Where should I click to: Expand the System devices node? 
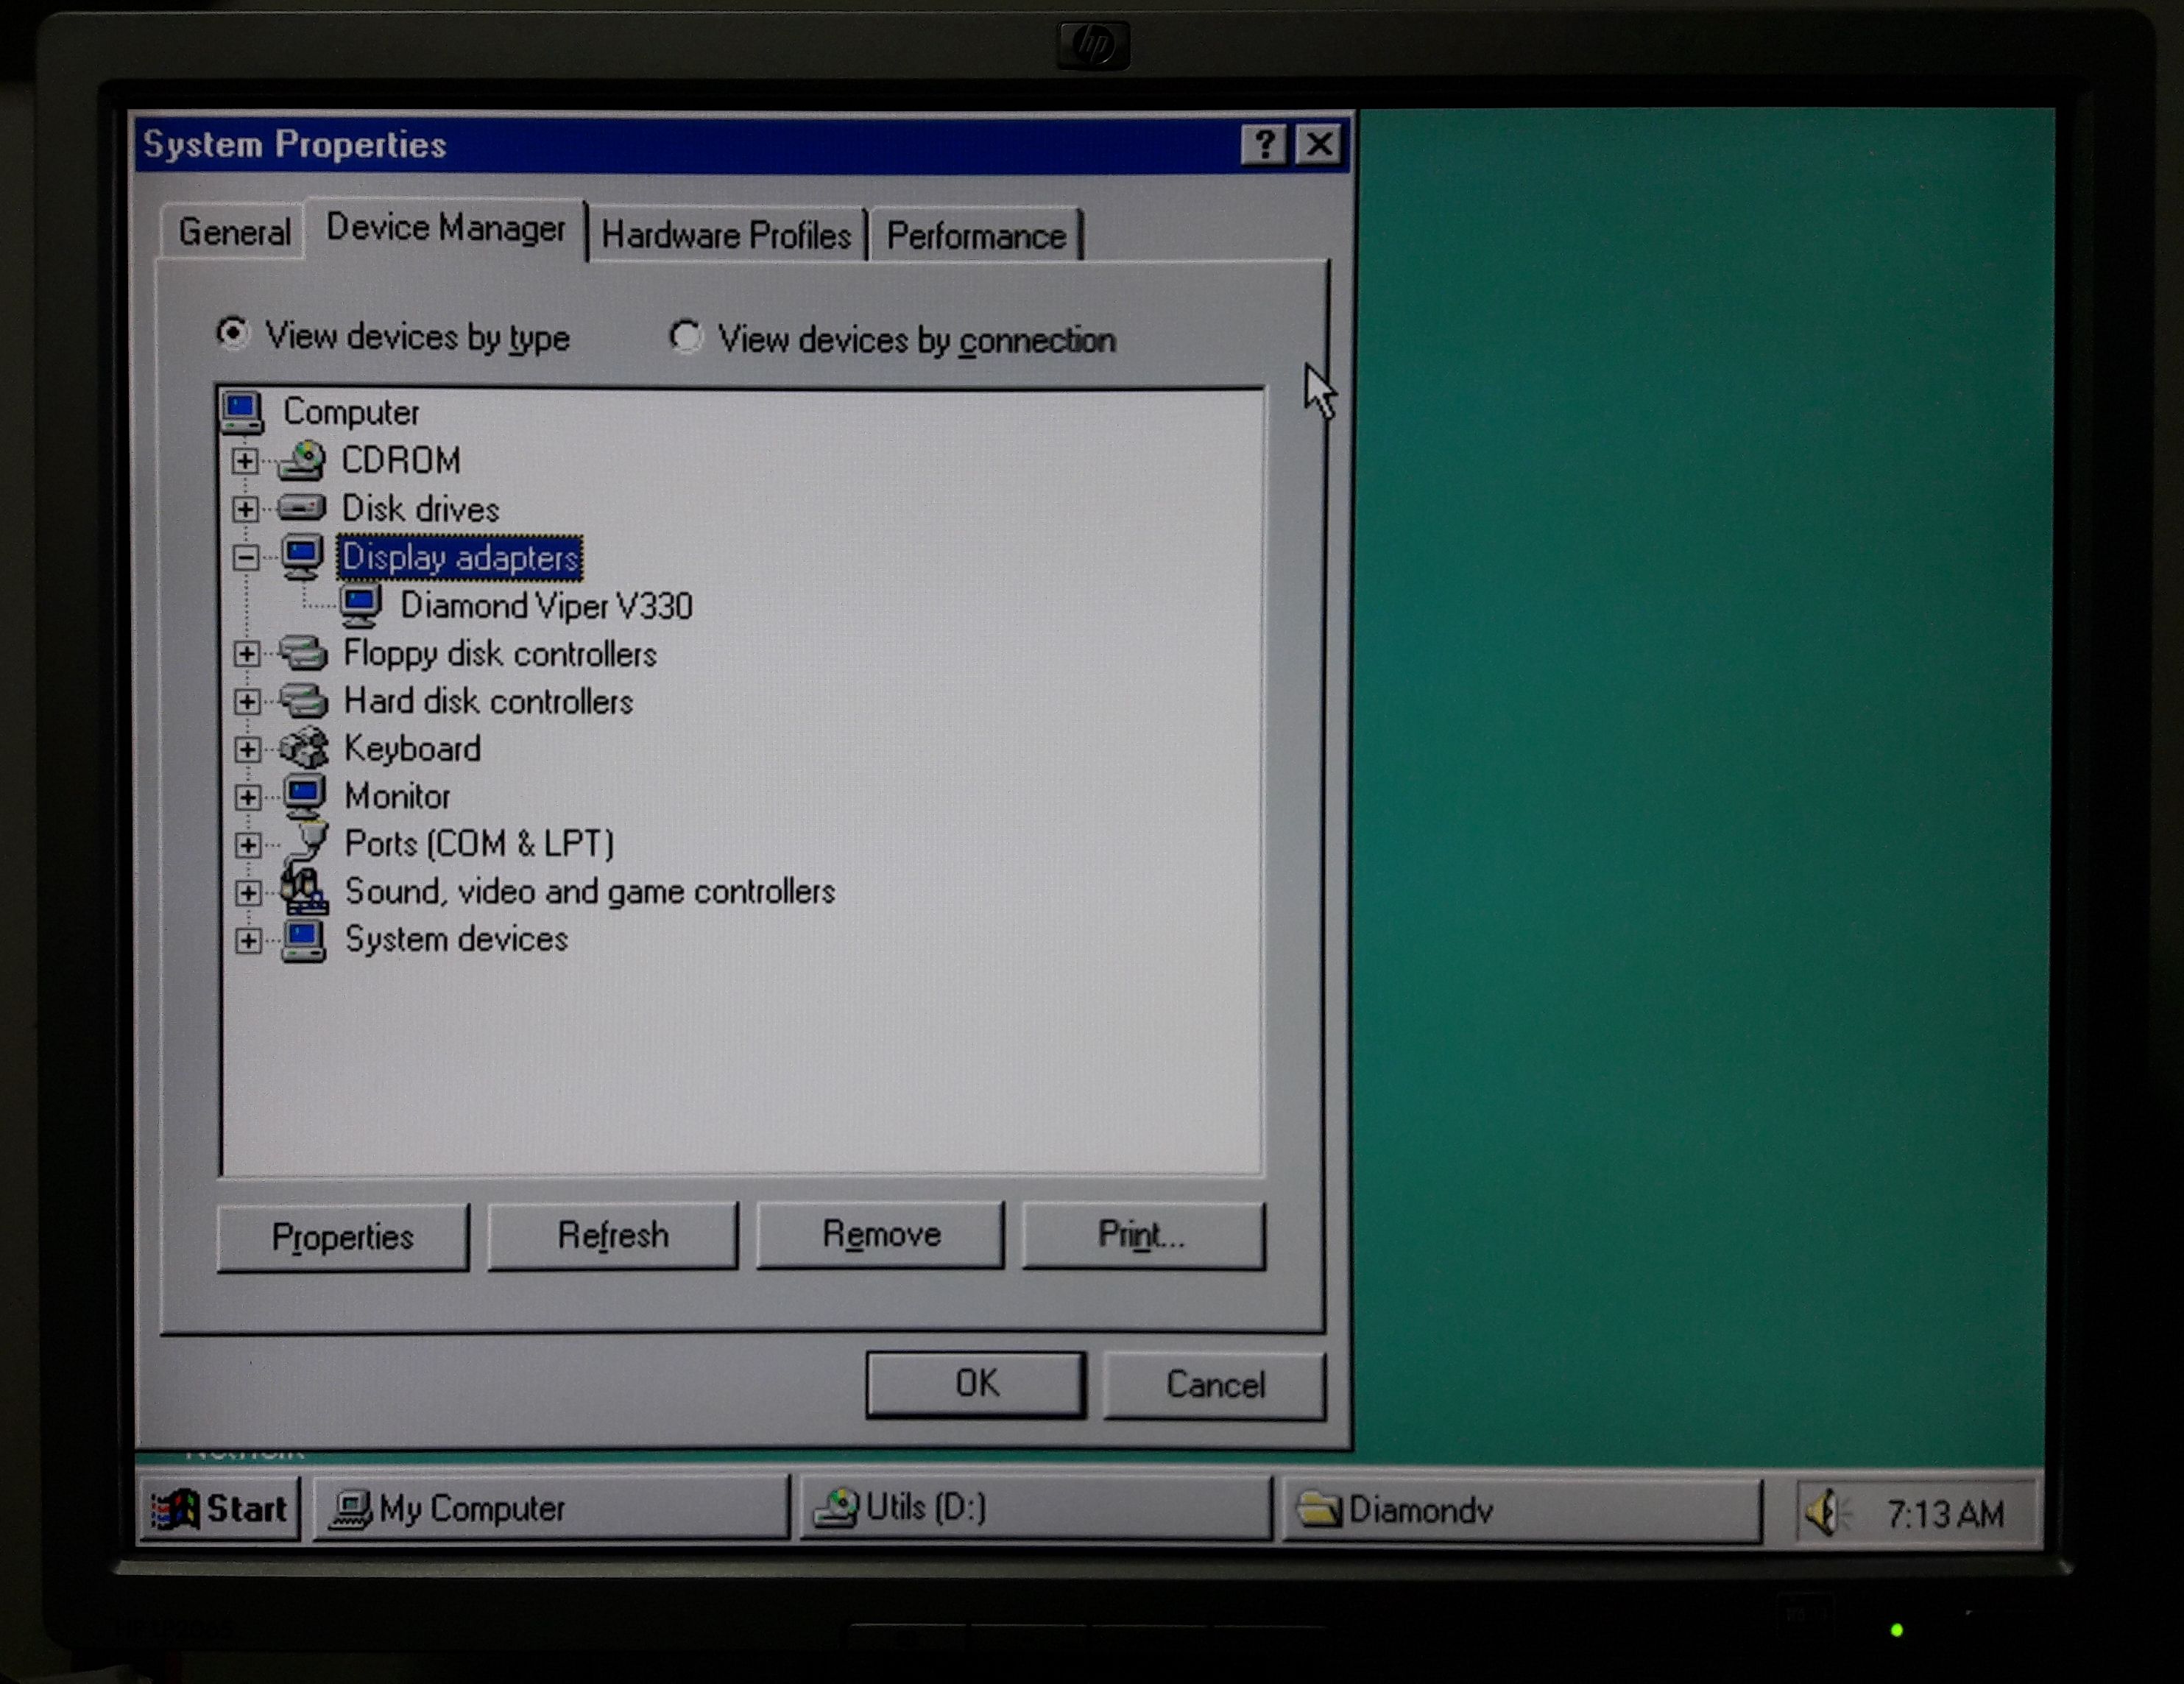(x=247, y=940)
